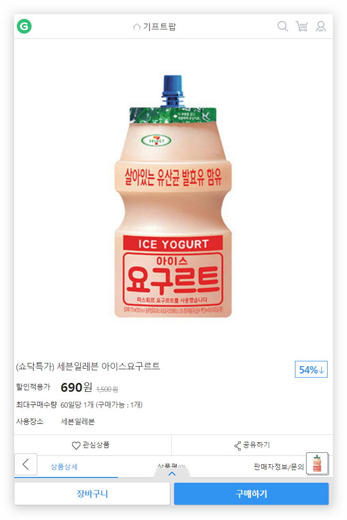Click the home icon beside 기프트팝
Viewport: 347px width, 520px height.
tap(137, 27)
